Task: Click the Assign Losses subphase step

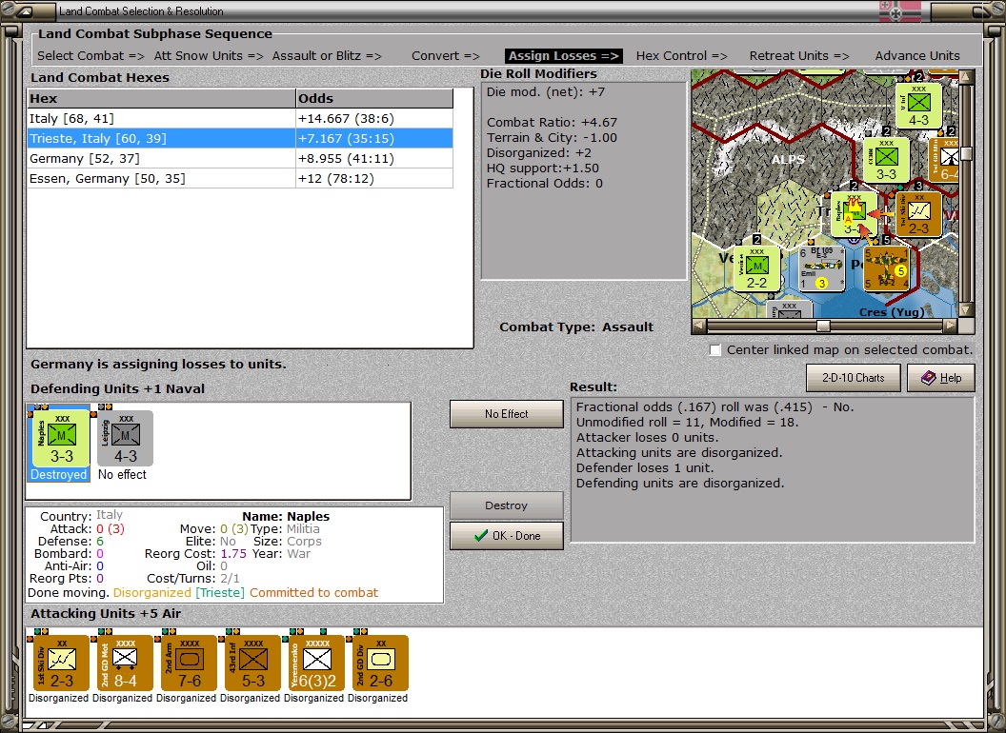Action: click(x=563, y=56)
